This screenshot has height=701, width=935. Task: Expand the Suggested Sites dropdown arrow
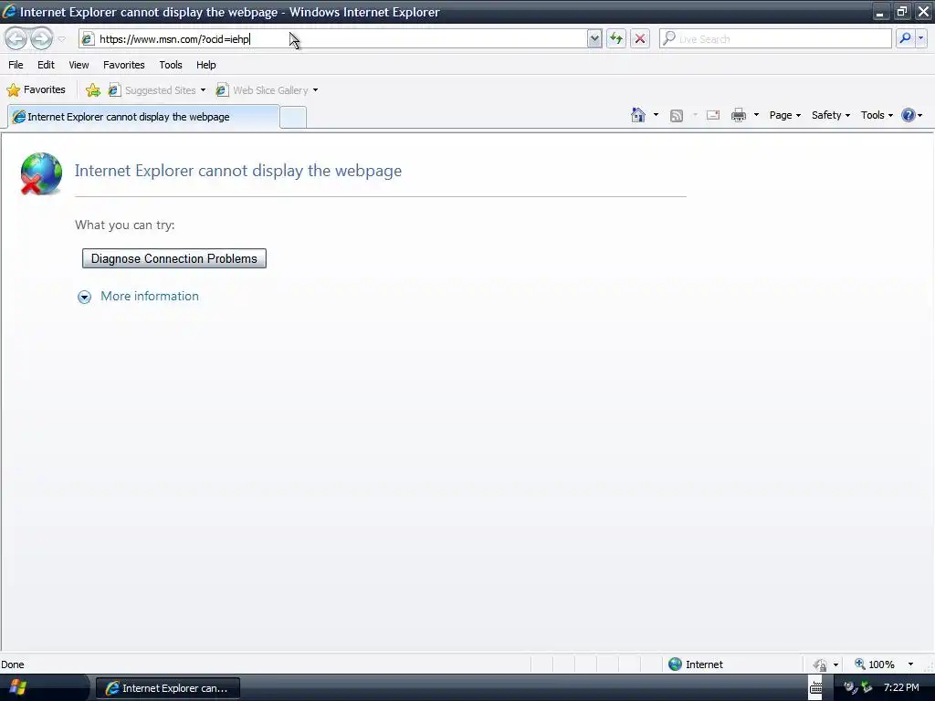coord(203,90)
